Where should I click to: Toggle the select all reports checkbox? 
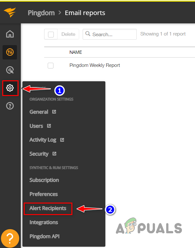click(x=51, y=34)
